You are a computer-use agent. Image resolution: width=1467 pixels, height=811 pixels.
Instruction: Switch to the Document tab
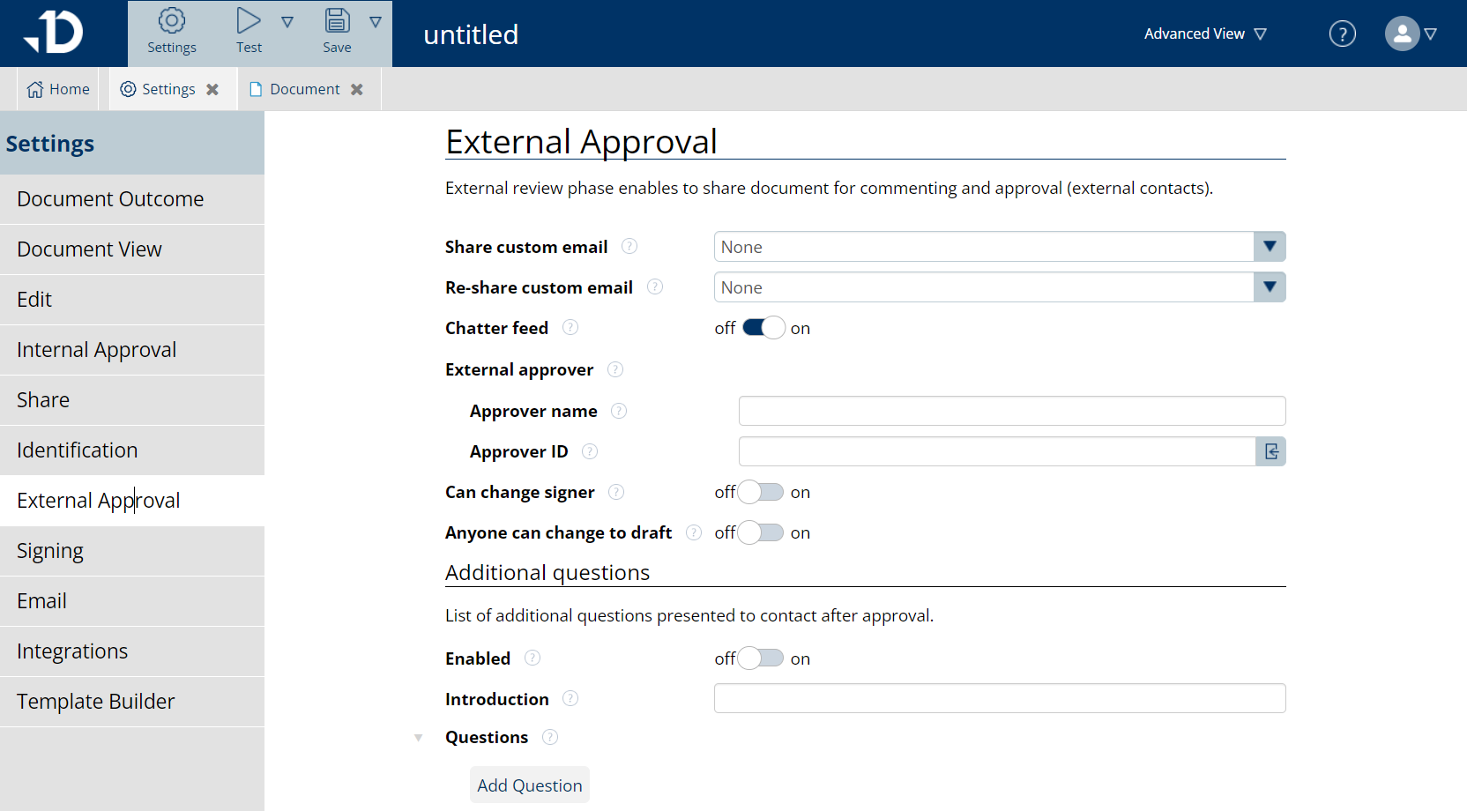tap(303, 88)
